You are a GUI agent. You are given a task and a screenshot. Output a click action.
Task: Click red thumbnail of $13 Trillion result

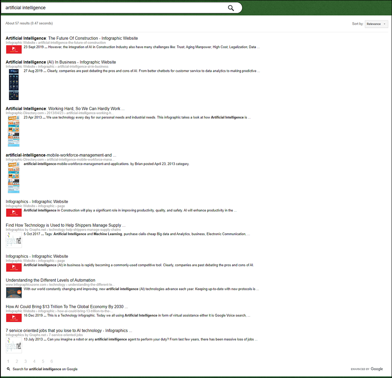pos(14,318)
